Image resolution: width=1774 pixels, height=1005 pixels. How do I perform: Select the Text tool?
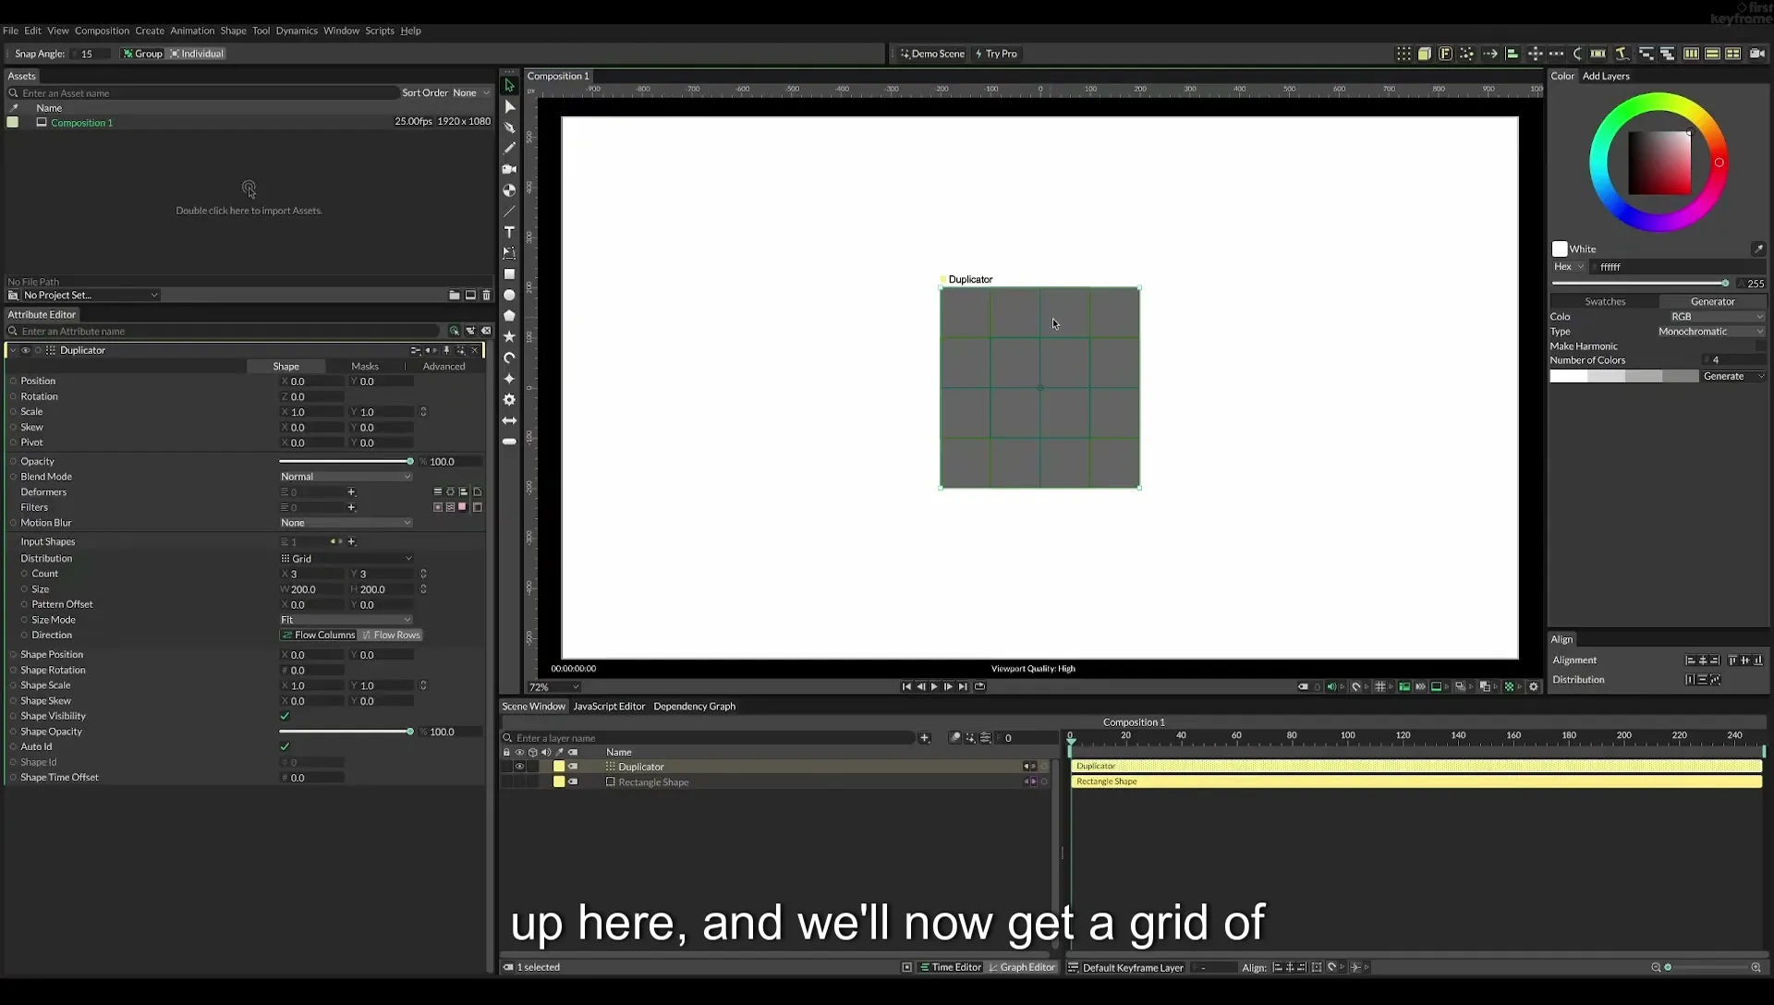point(509,232)
